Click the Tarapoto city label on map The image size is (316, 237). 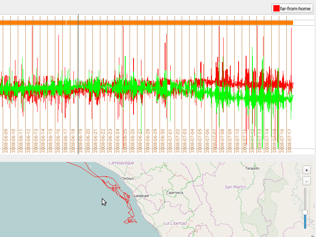coord(252,168)
